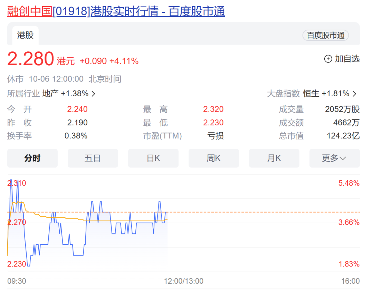Click the current price 2.280
The width and height of the screenshot is (373, 291).
coord(31,59)
